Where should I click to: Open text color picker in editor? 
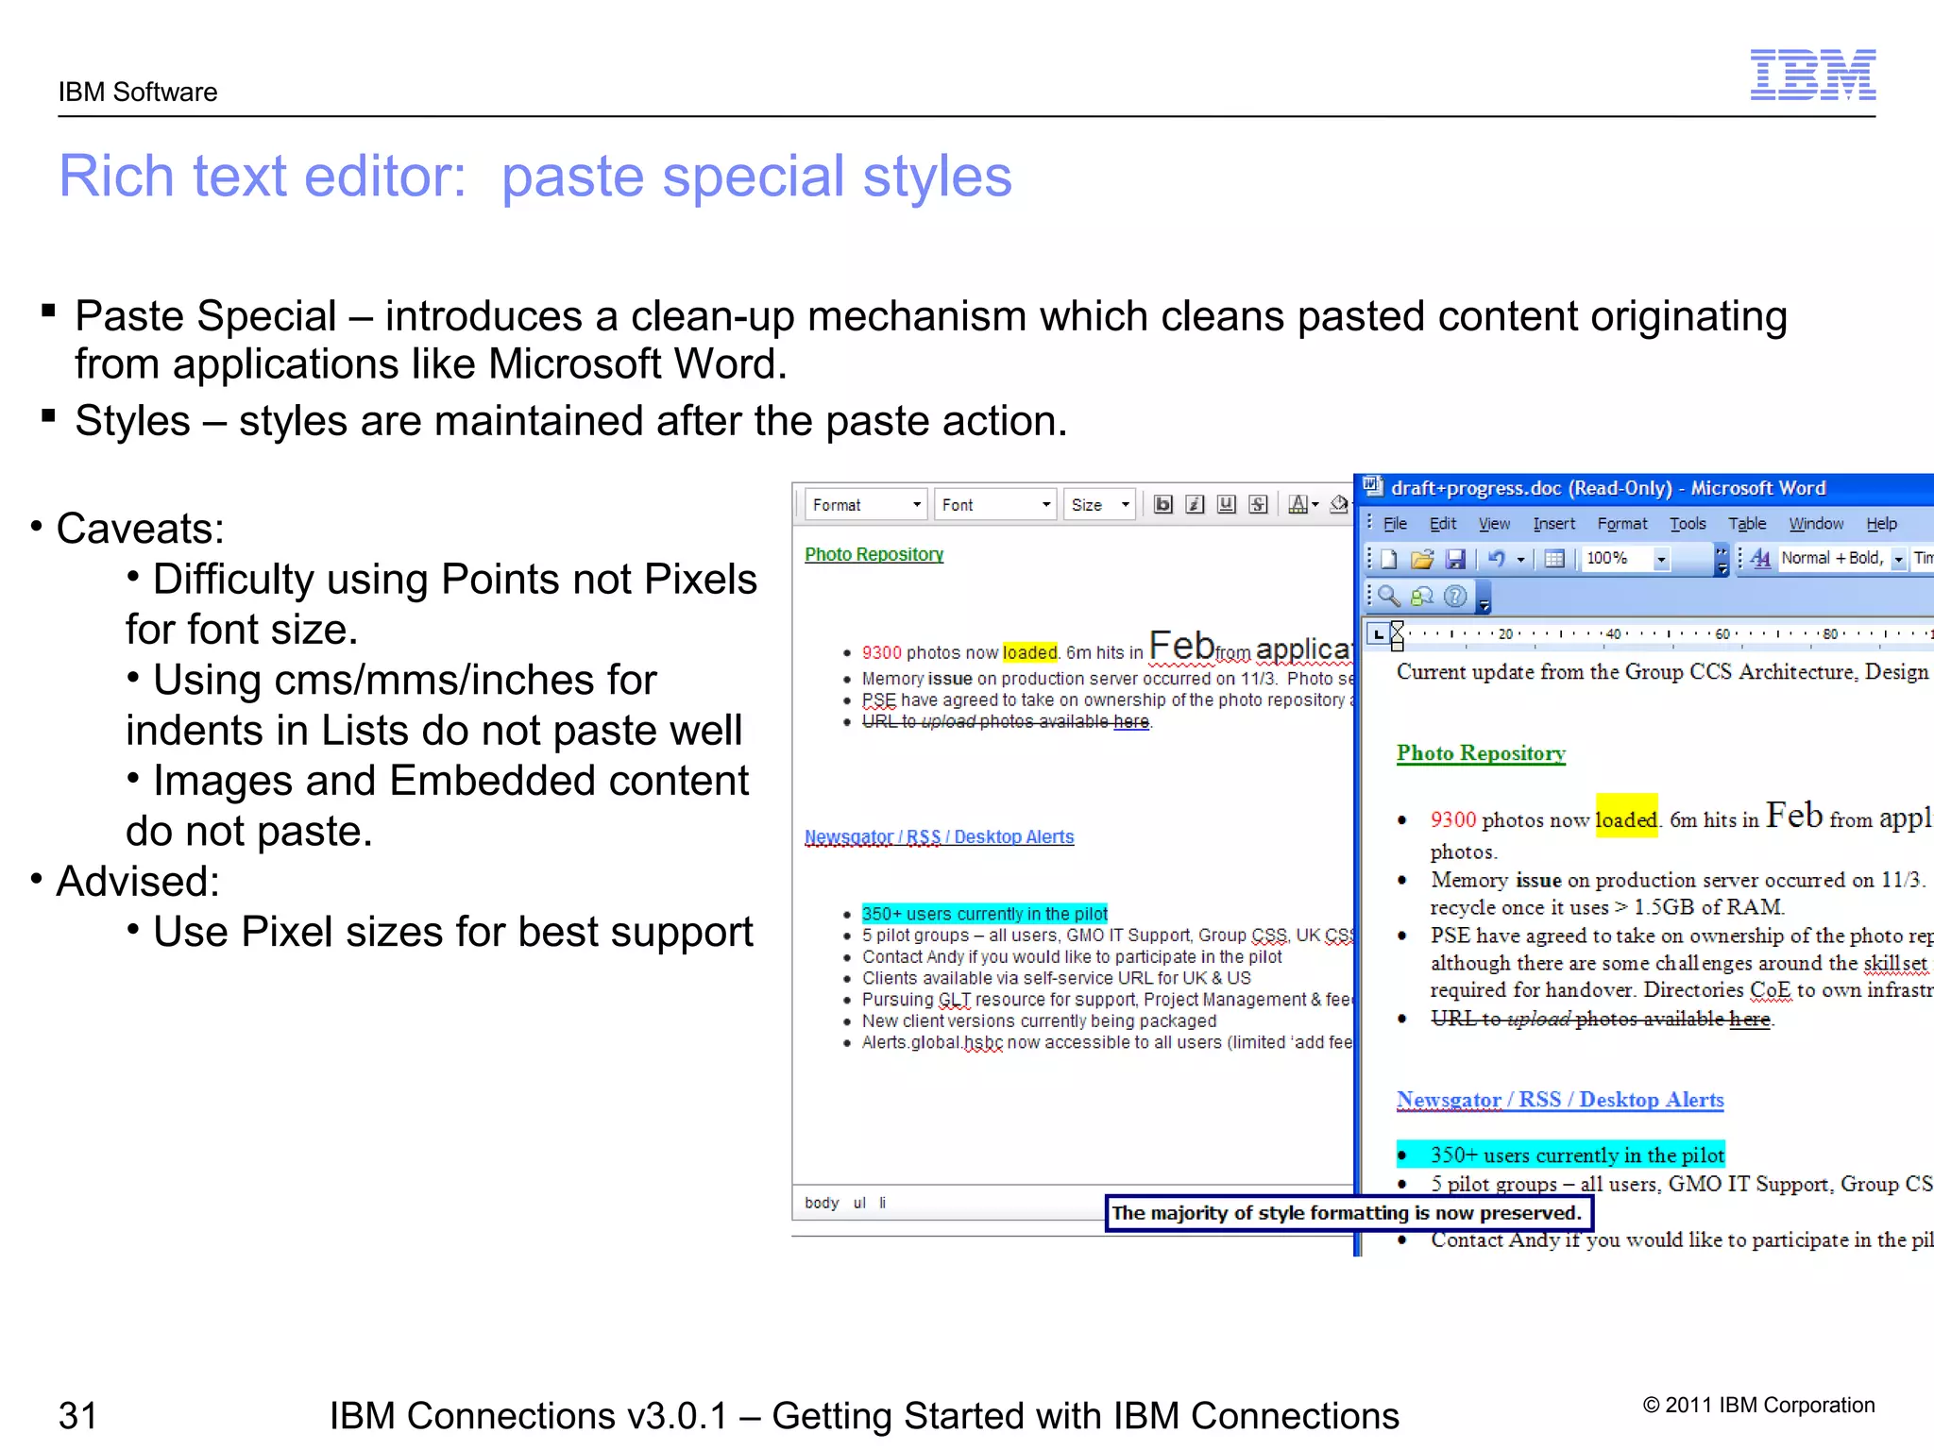tap(1303, 504)
